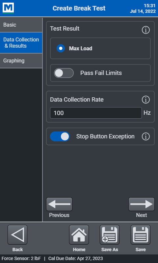Select the Max Load radio button
This screenshot has height=263, width=158.
(x=61, y=48)
